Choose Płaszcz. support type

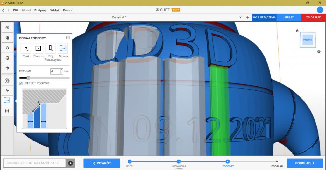[38, 49]
